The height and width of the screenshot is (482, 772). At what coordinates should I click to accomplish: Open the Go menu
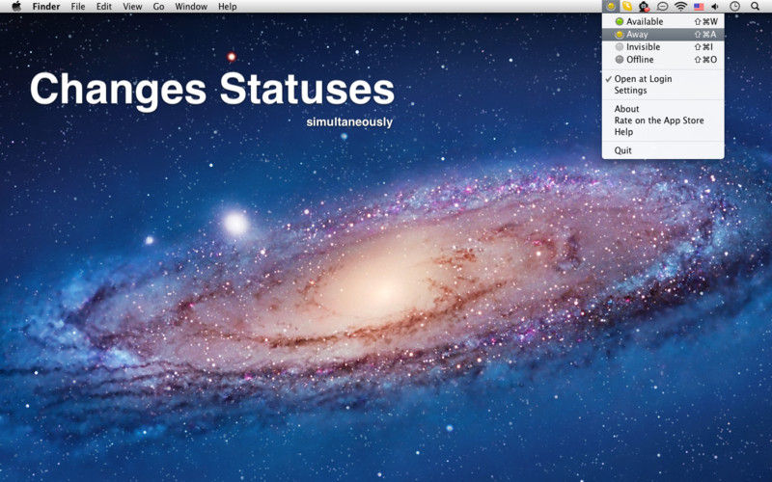(x=158, y=7)
